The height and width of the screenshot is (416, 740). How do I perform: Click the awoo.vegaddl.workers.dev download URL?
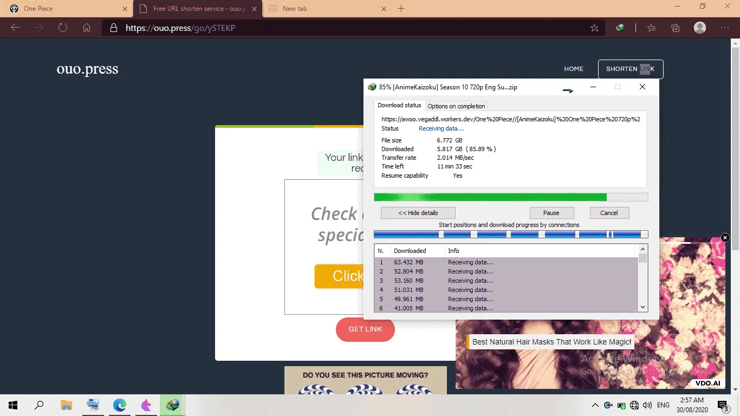(511, 119)
